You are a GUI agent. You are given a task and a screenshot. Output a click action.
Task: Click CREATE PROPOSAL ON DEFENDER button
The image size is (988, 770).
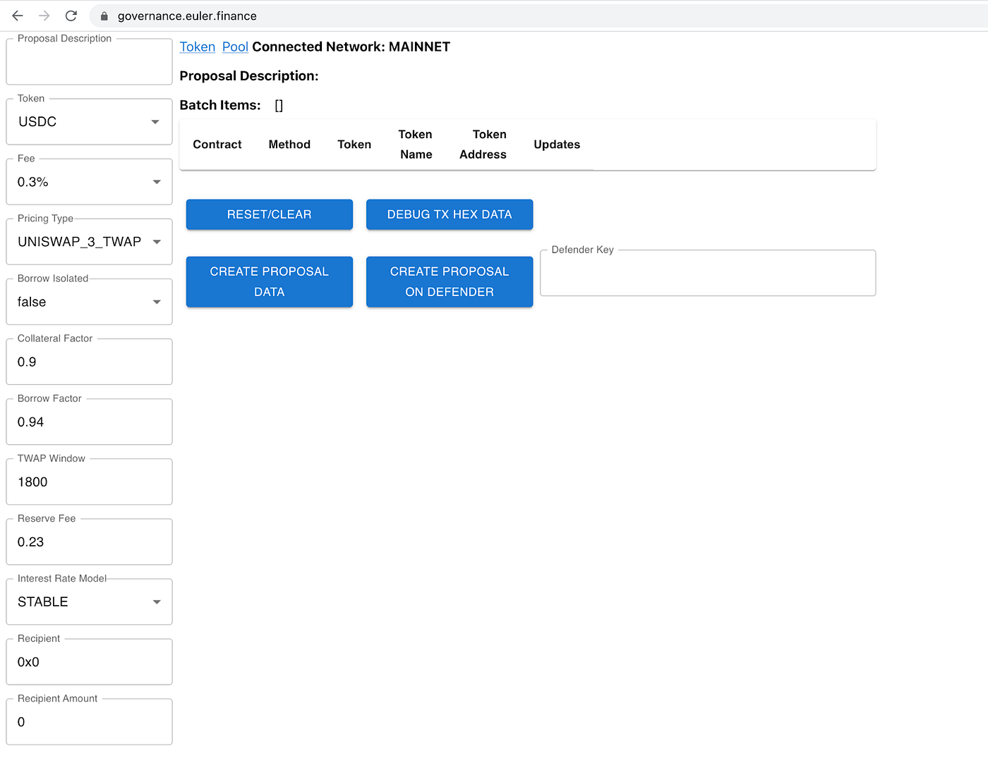click(x=450, y=281)
